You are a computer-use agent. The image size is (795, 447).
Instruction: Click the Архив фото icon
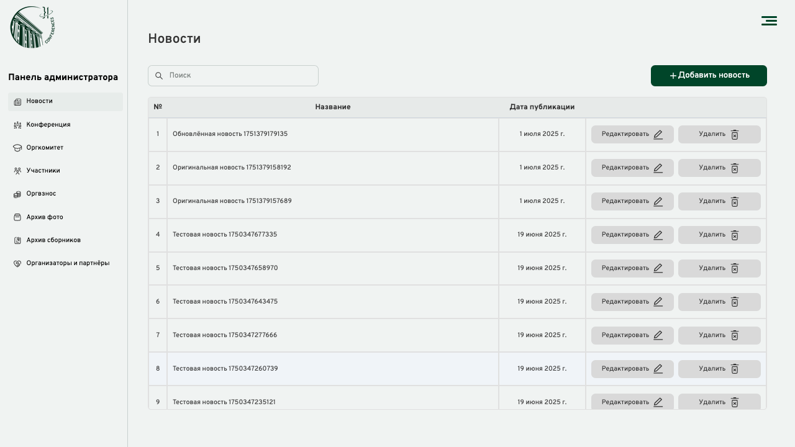click(17, 217)
